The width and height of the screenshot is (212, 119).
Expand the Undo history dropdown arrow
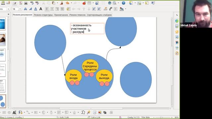72,3
